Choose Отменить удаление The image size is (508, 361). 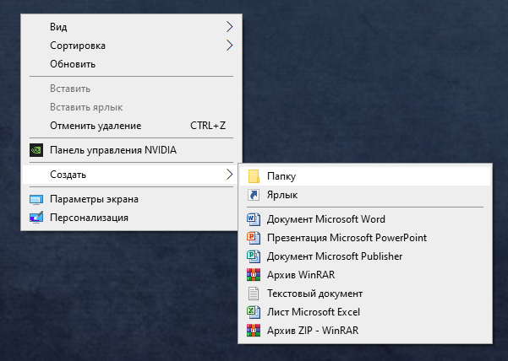tap(132, 126)
